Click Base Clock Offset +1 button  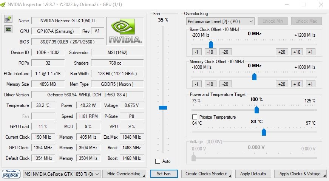pos(310,52)
